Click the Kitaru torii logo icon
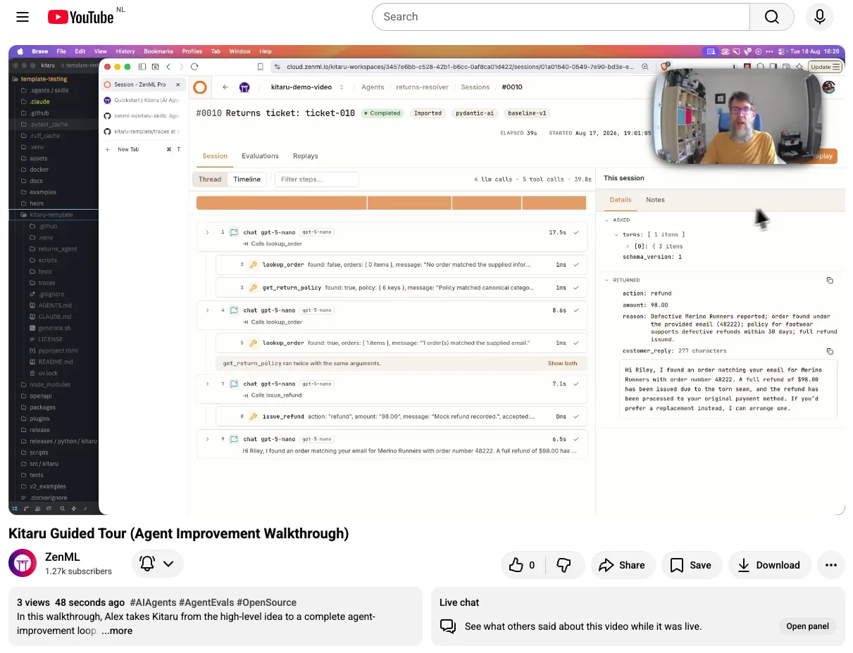The image size is (853, 653). pos(244,87)
